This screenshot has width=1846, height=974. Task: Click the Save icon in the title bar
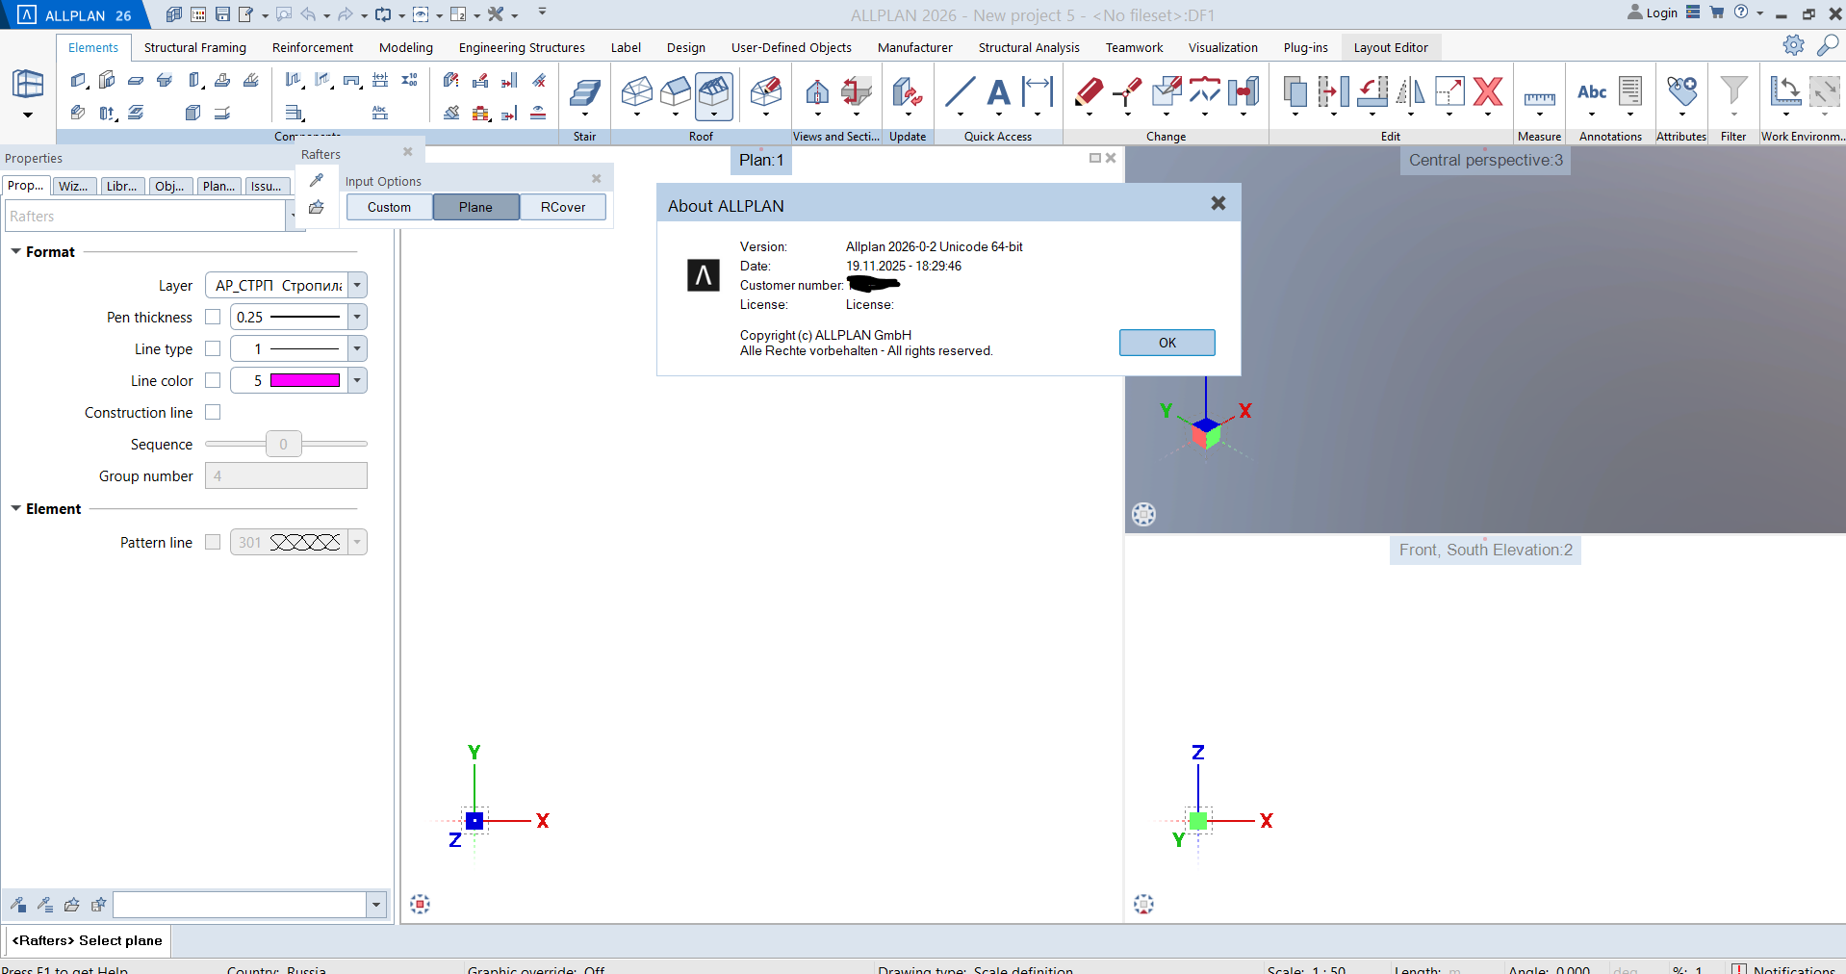tap(222, 14)
